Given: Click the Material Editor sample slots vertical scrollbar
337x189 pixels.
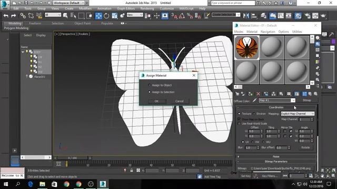Looking at the screenshot, I should tap(312, 60).
